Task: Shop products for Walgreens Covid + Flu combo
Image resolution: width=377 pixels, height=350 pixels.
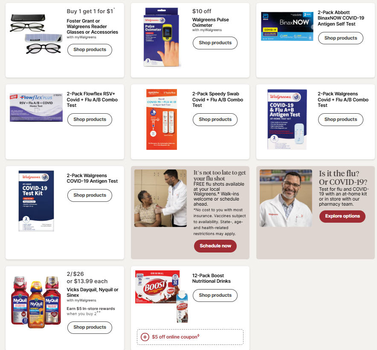Action: click(340, 119)
